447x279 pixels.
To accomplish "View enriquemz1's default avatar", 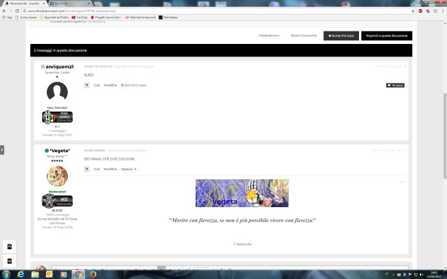I will pyautogui.click(x=57, y=91).
